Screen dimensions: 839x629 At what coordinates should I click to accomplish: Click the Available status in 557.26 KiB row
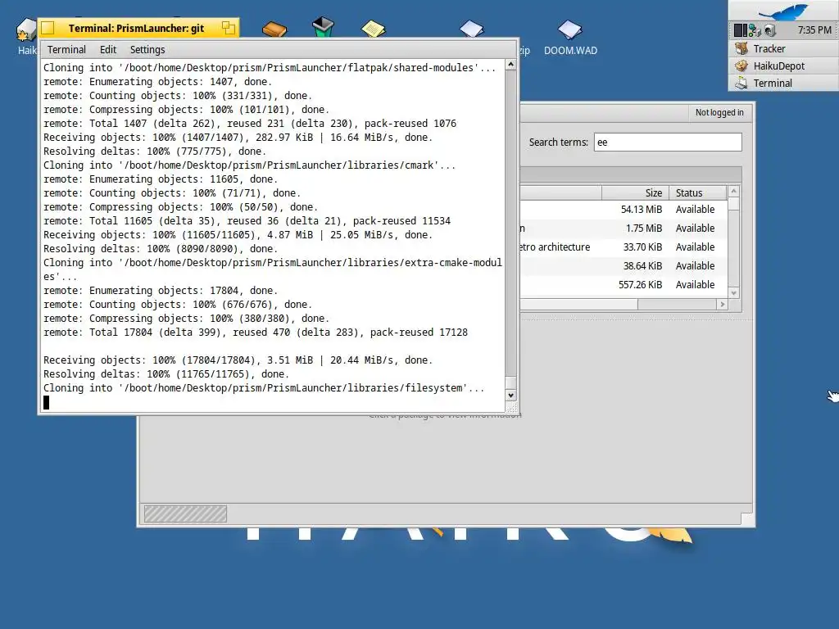point(695,284)
